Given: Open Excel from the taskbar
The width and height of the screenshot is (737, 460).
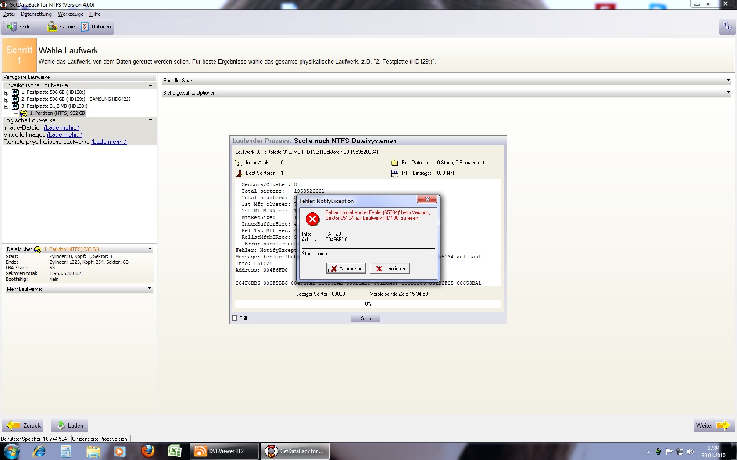Looking at the screenshot, I should point(175,451).
